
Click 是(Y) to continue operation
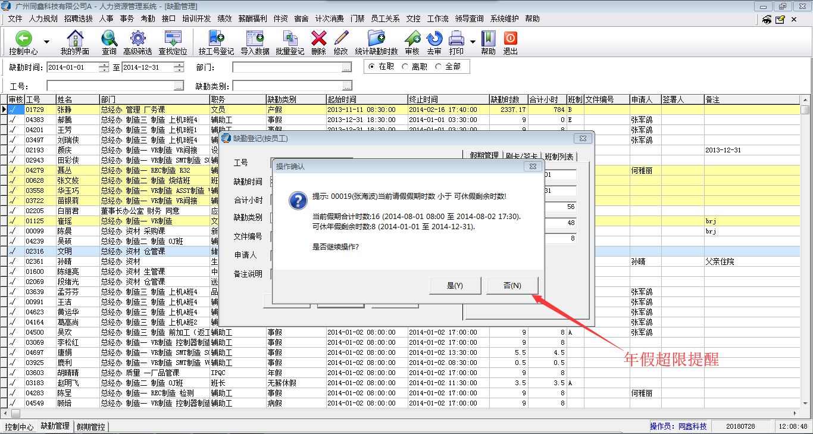(455, 286)
